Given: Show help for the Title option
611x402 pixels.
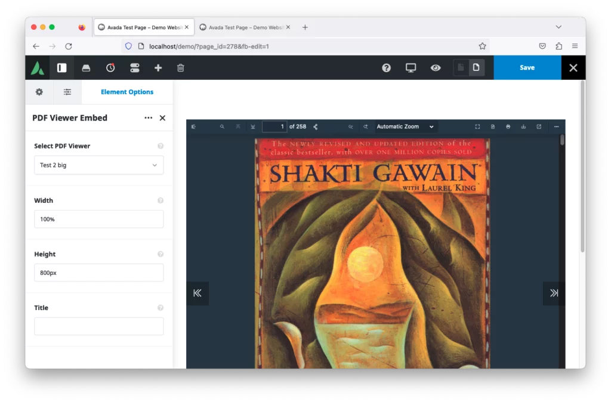Looking at the screenshot, I should 160,308.
